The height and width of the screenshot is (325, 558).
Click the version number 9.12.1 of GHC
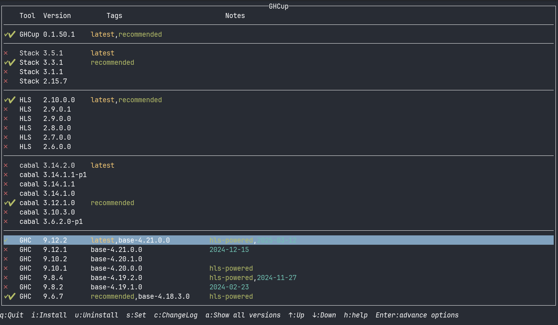(x=55, y=250)
